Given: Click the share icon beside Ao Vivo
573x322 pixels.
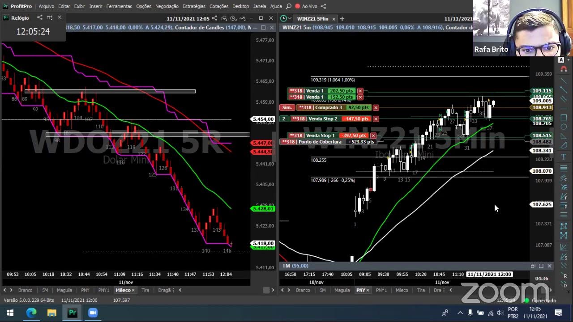Looking at the screenshot, I should pos(323,6).
